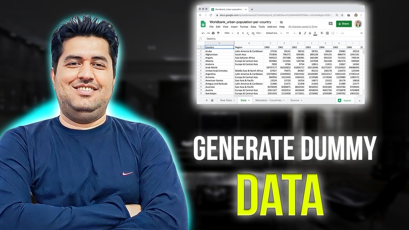409x230 pixels.
Task: Toggle Strikethrough formatting
Action: (310, 33)
